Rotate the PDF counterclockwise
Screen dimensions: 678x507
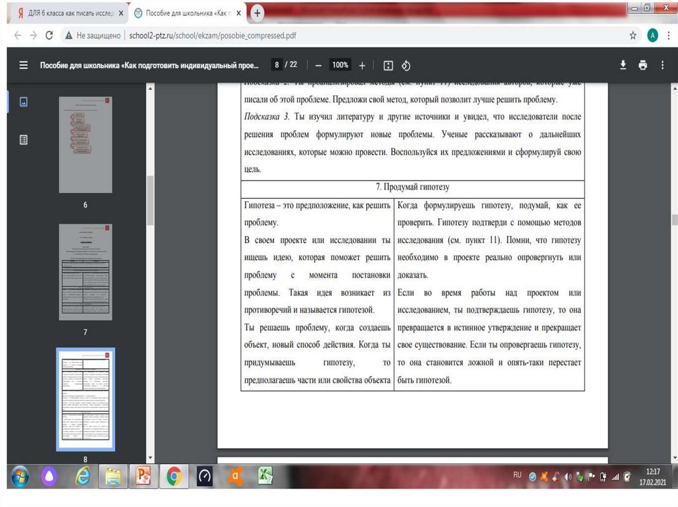406,65
